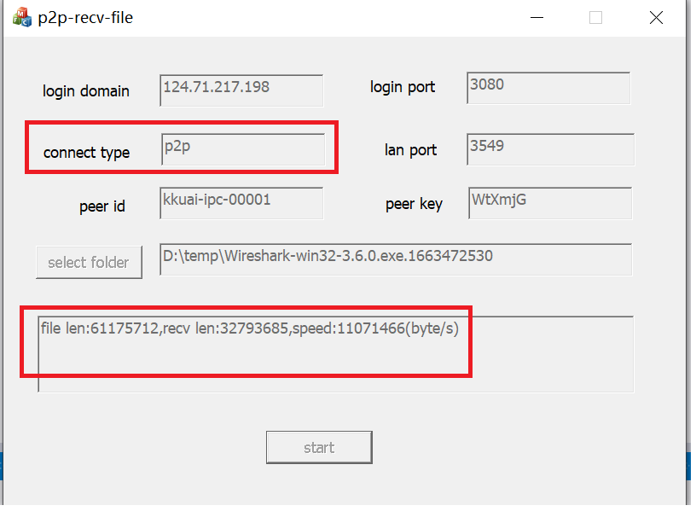
Task: Click the folder path field with Wireshark file
Action: coord(396,259)
